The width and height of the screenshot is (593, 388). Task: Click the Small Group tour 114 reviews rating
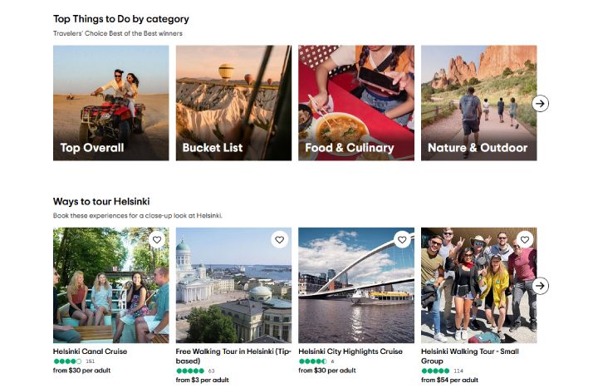442,371
